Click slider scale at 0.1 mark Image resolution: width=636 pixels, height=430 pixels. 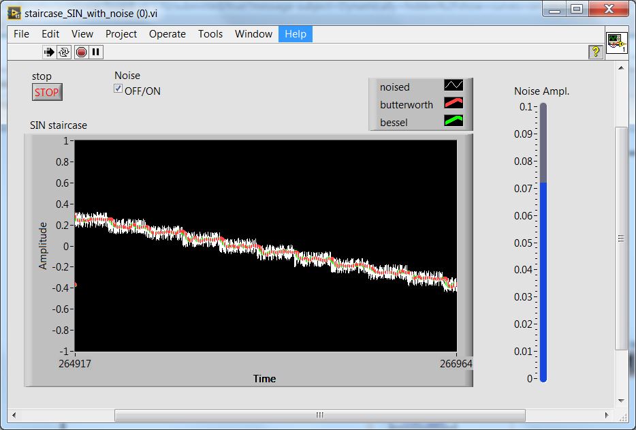click(x=526, y=107)
